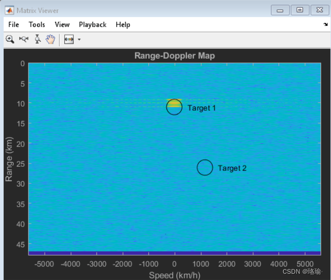Click the Target 1 label
The image size is (331, 280).
tap(202, 108)
